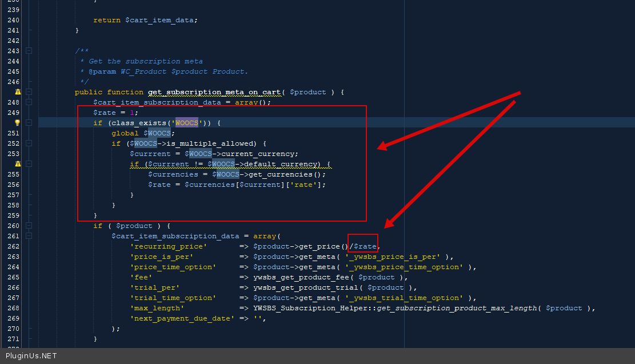Collapse the array( block at line 261

click(x=29, y=236)
